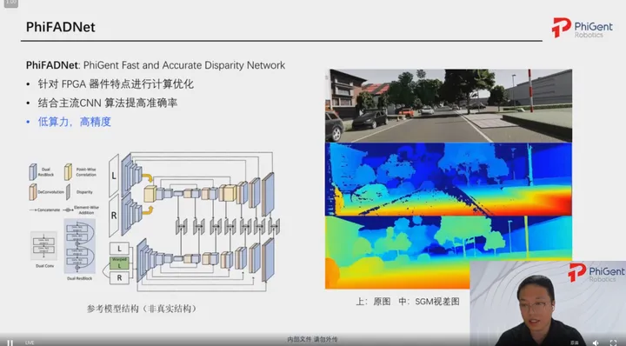Select the presenter webcam picture-in-picture window
Image resolution: width=626 pixels, height=346 pixels.
pos(548,303)
